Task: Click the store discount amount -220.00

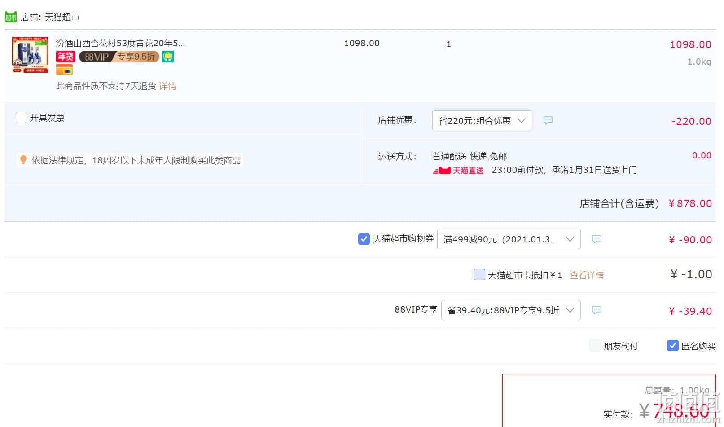Action: pos(691,121)
